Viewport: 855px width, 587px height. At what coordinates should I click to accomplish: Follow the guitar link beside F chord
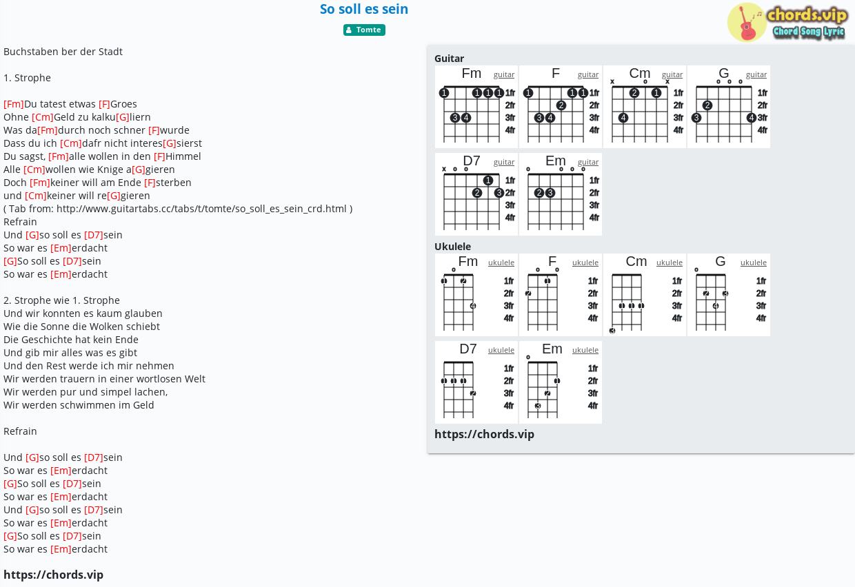(x=588, y=74)
